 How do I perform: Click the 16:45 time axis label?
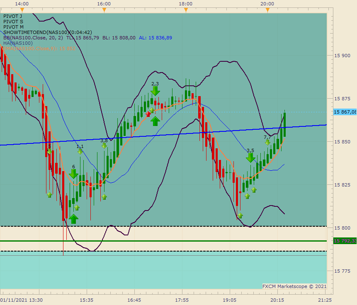point(134,300)
